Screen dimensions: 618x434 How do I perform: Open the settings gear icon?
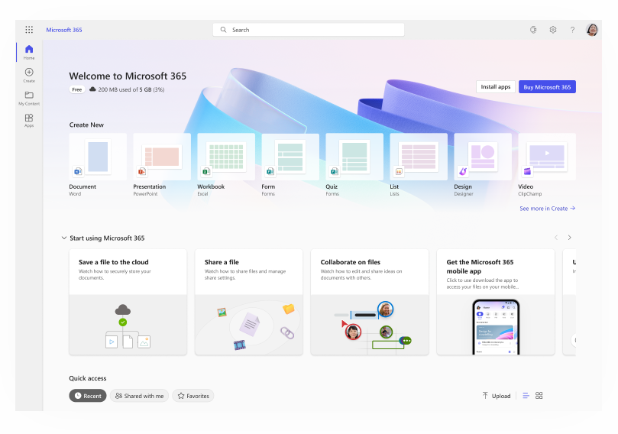(x=553, y=30)
